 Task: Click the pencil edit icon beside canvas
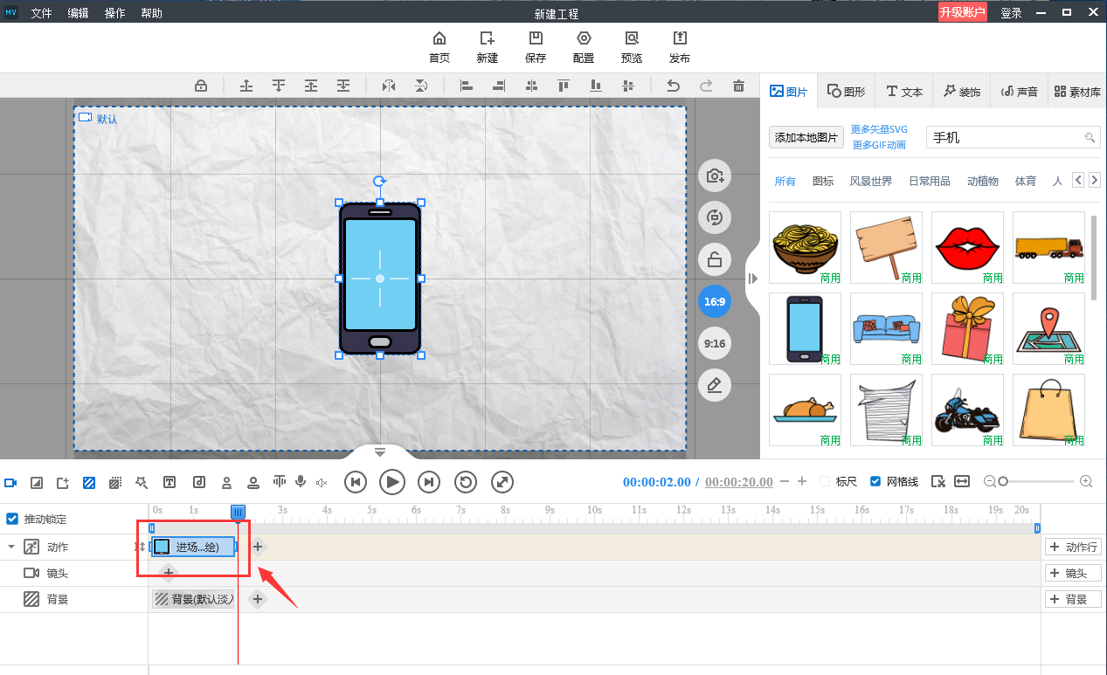pyautogui.click(x=715, y=385)
